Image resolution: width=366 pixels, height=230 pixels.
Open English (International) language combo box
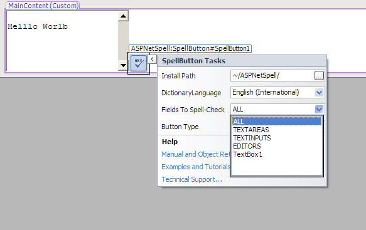[277, 93]
